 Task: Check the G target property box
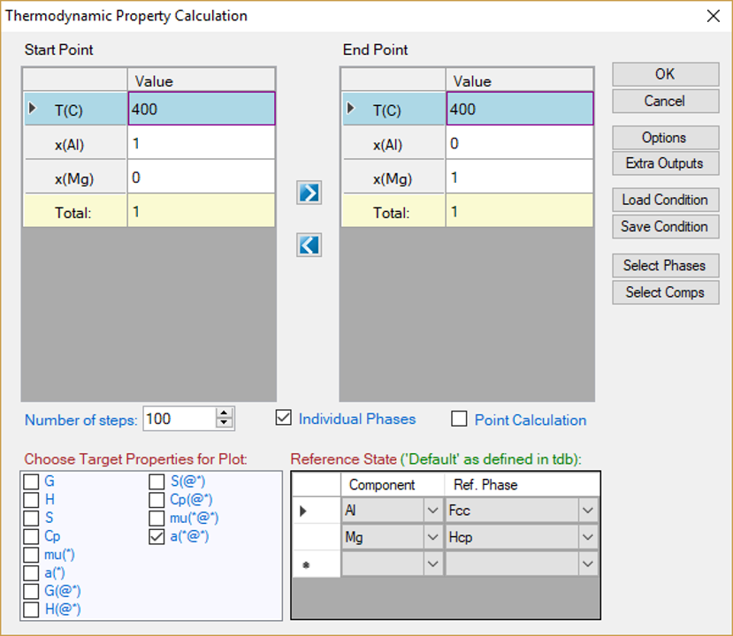pos(31,481)
